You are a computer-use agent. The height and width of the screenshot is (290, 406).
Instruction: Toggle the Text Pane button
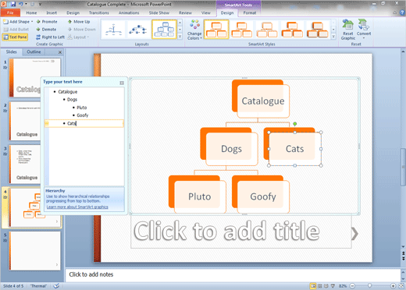[x=15, y=37]
